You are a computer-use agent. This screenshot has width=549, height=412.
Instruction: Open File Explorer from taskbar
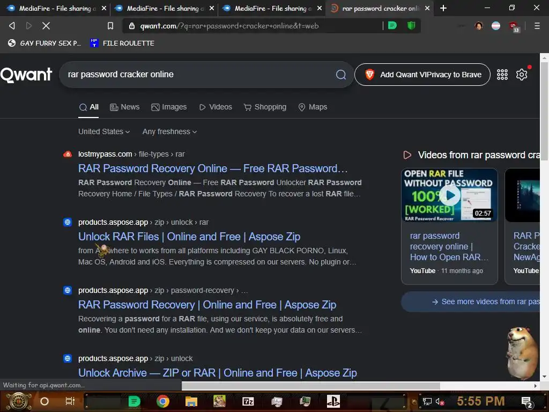click(x=191, y=401)
